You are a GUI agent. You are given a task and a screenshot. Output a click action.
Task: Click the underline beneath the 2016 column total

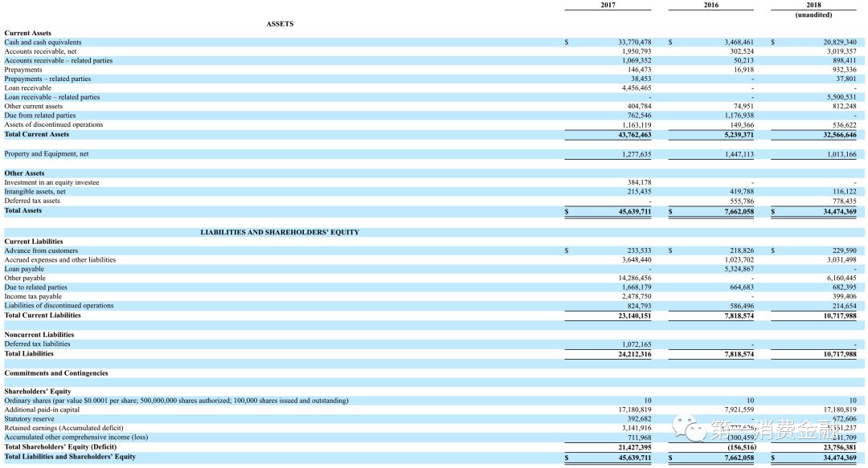tap(711, 217)
